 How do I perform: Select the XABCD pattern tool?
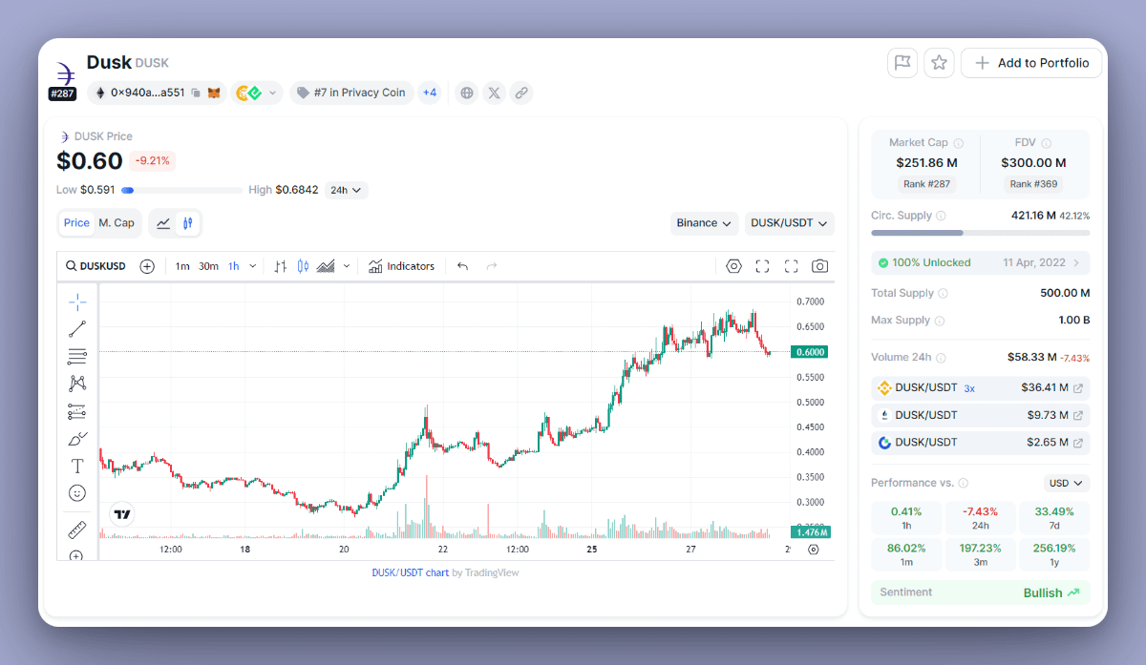click(77, 384)
